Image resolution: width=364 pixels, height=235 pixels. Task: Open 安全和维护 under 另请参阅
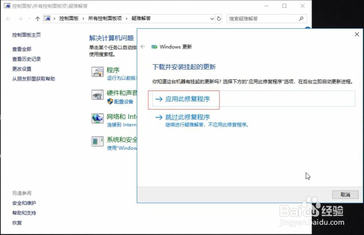pyautogui.click(x=24, y=203)
